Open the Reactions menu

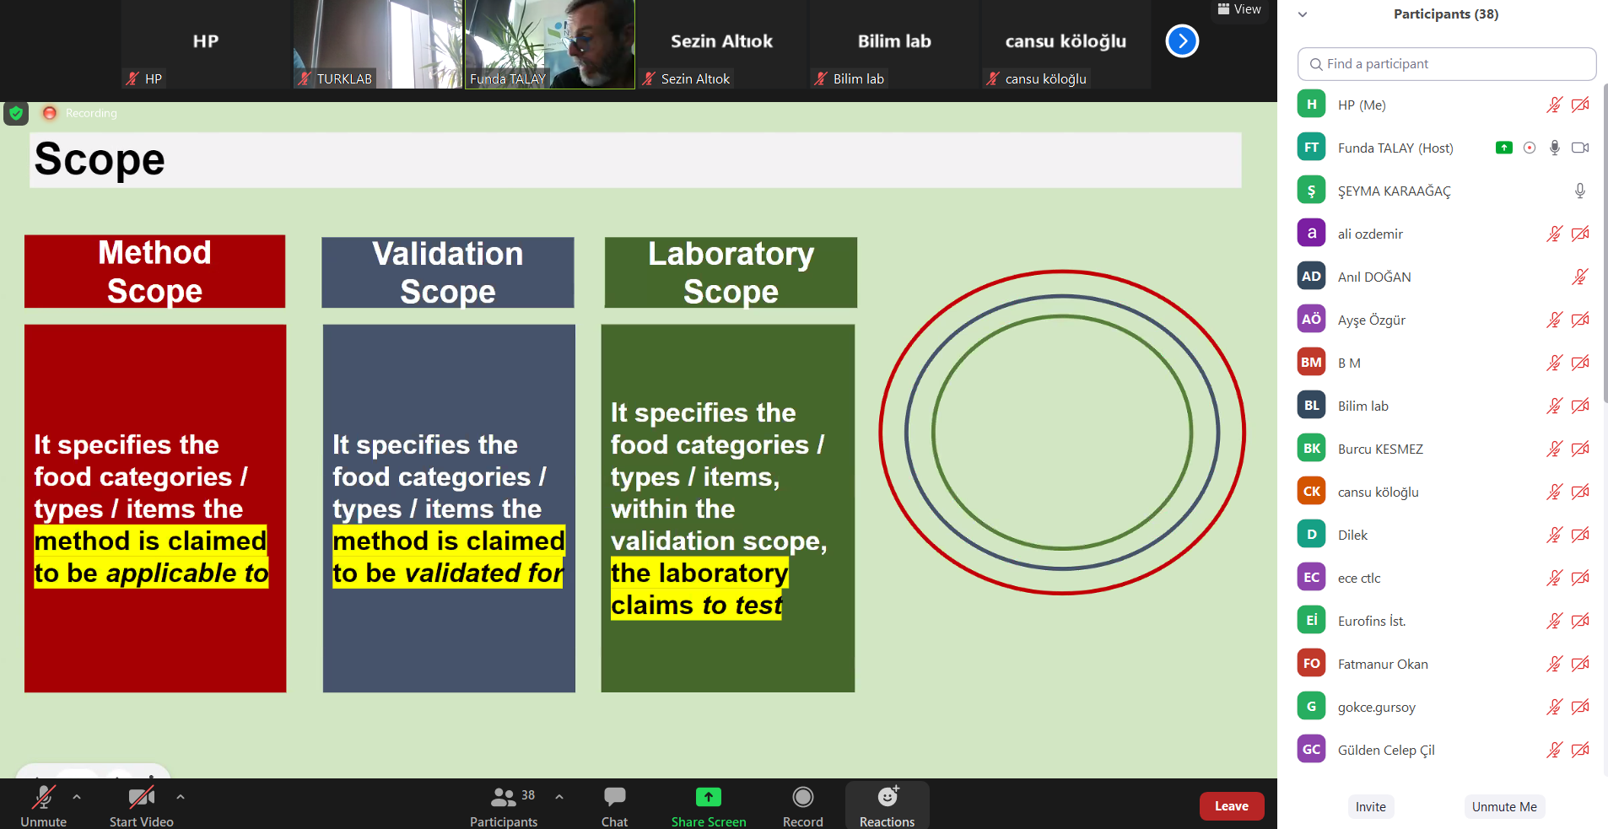pyautogui.click(x=887, y=798)
